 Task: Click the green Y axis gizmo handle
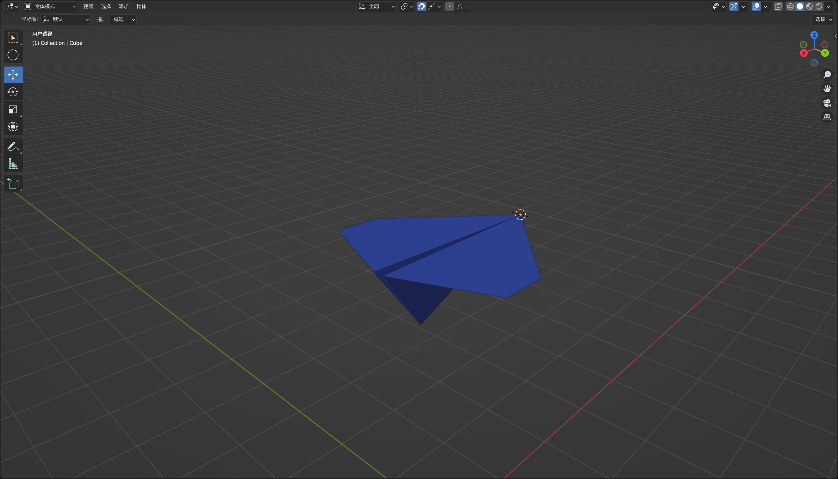pos(825,53)
